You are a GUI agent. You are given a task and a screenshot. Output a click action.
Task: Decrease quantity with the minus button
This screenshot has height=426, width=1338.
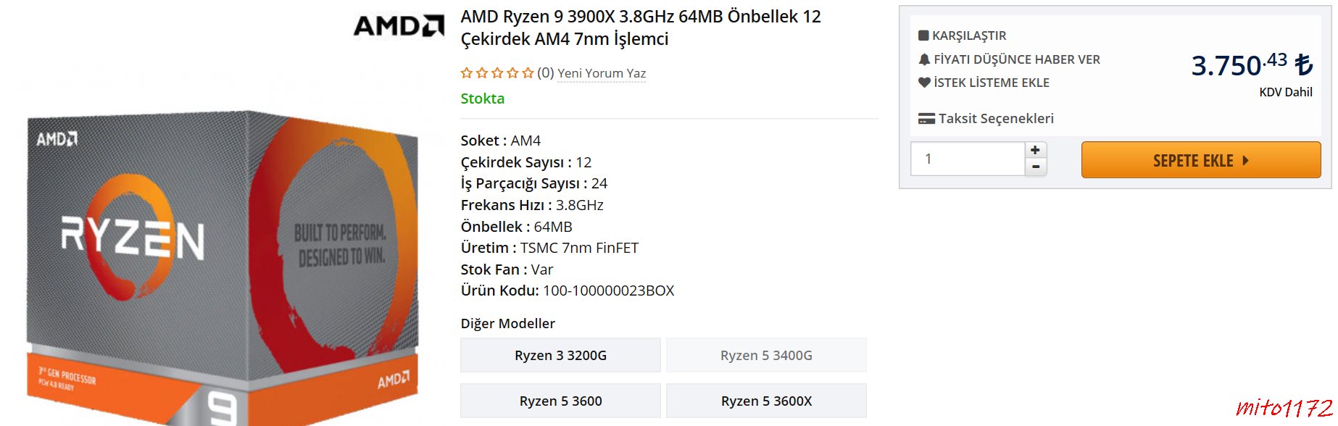coord(1036,167)
